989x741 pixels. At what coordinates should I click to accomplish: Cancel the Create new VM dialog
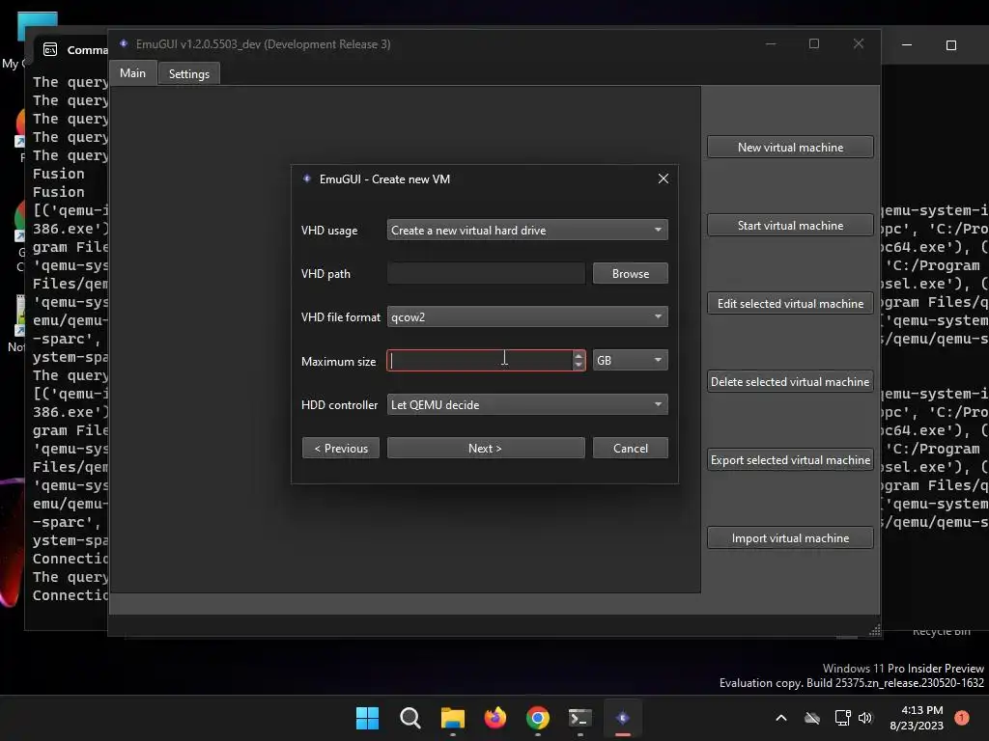[x=630, y=448]
